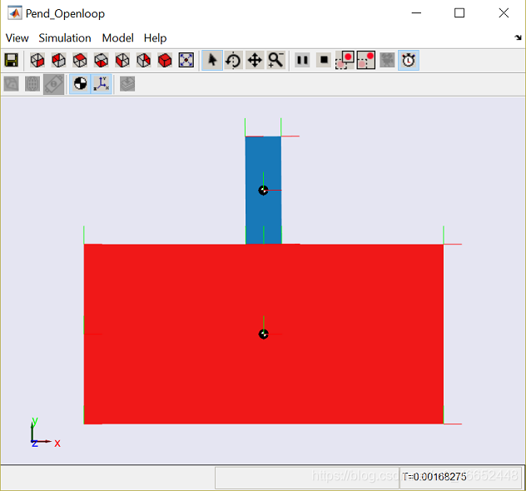Select the view cube with red bottom face
Image resolution: width=526 pixels, height=491 pixels.
click(101, 61)
